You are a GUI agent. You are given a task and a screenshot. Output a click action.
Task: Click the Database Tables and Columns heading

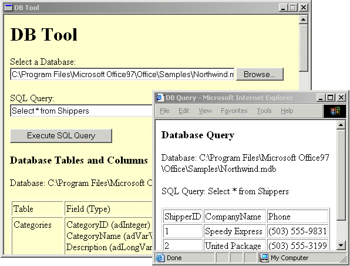[x=79, y=160]
